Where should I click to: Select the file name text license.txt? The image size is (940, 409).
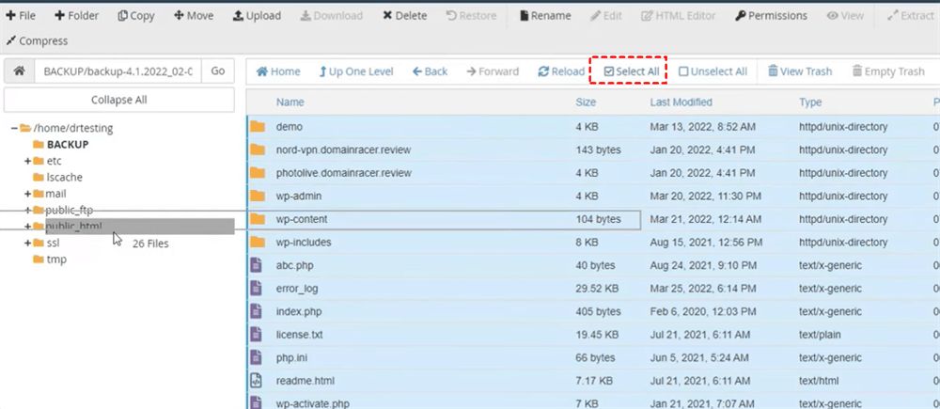click(299, 335)
